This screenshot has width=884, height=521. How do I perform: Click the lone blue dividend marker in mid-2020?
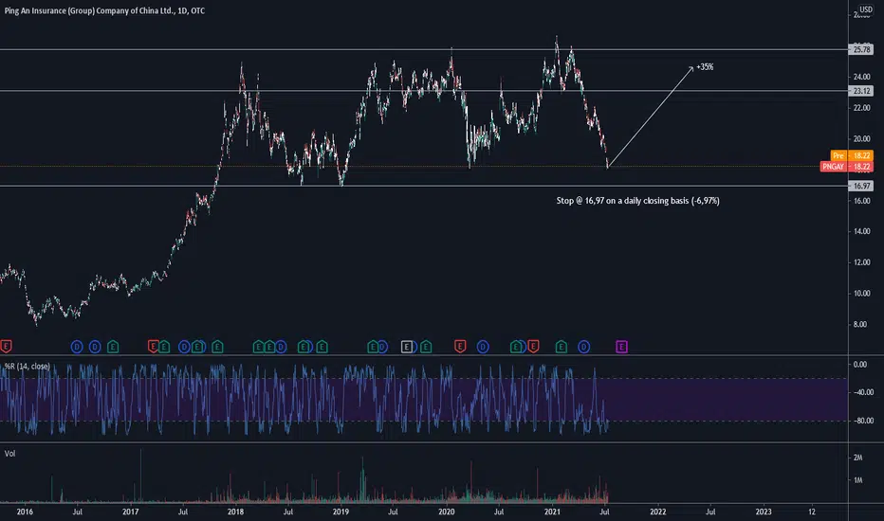coord(483,347)
